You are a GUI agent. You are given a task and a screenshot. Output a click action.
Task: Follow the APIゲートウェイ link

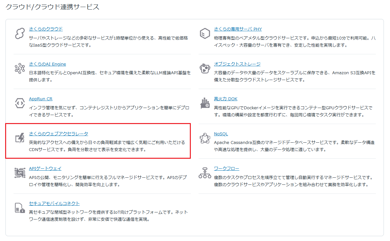point(45,168)
